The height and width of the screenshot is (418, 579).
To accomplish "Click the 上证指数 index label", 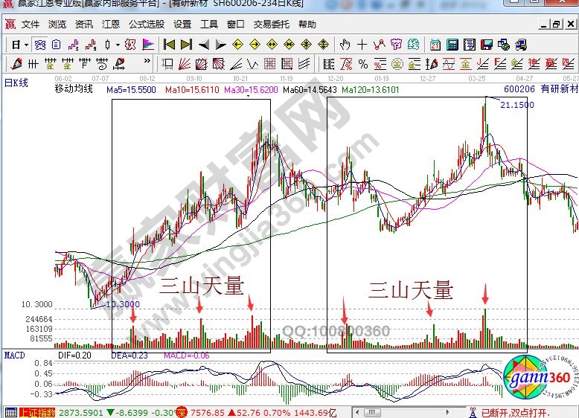I will [36, 412].
